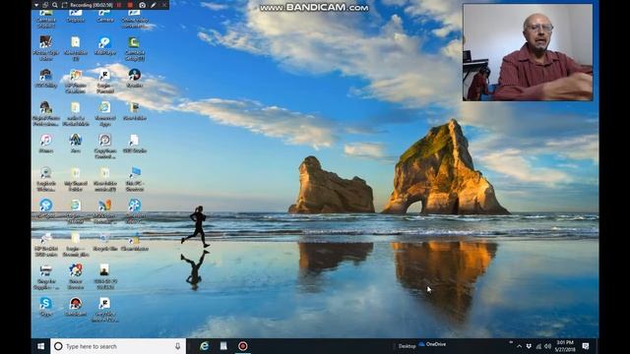This screenshot has height=354, width=630.
Task: Select the Digital Photo Professional icon
Action: pyautogui.click(x=46, y=114)
